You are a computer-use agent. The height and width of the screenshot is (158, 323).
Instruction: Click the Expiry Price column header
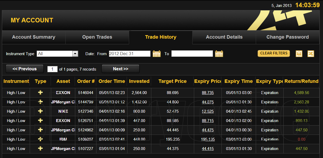208,81
